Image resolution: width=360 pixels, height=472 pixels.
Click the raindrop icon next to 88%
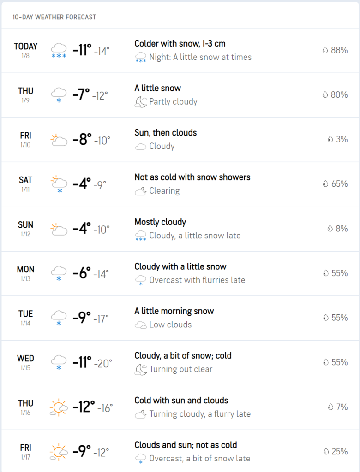coord(325,50)
